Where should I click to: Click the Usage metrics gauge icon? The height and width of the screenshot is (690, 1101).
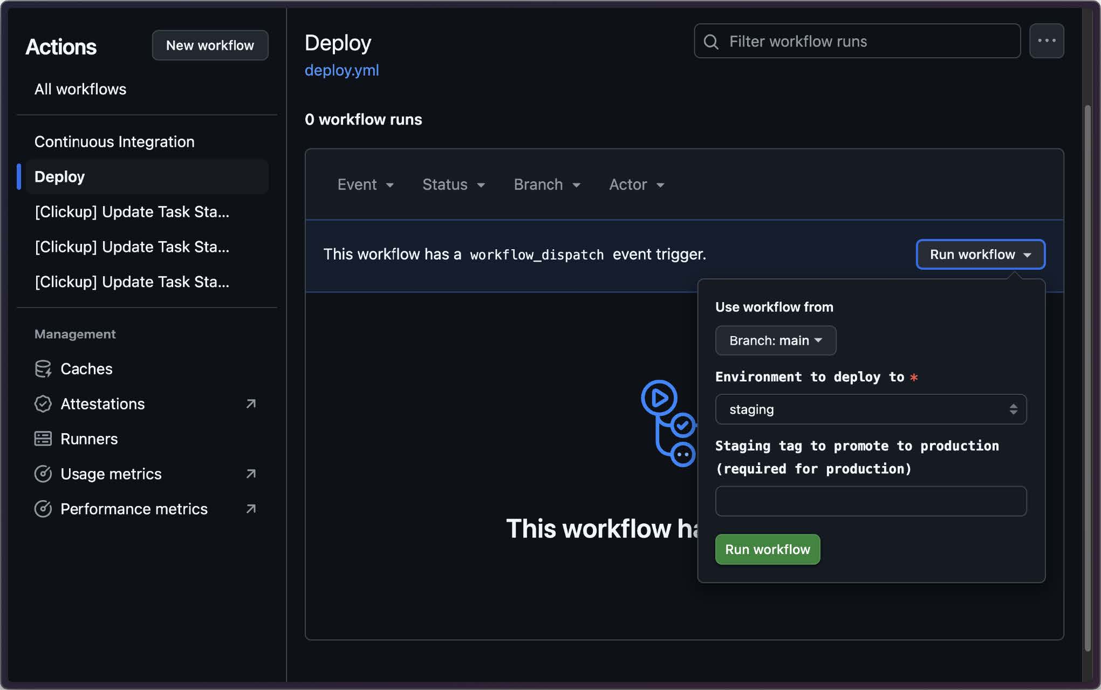tap(43, 474)
